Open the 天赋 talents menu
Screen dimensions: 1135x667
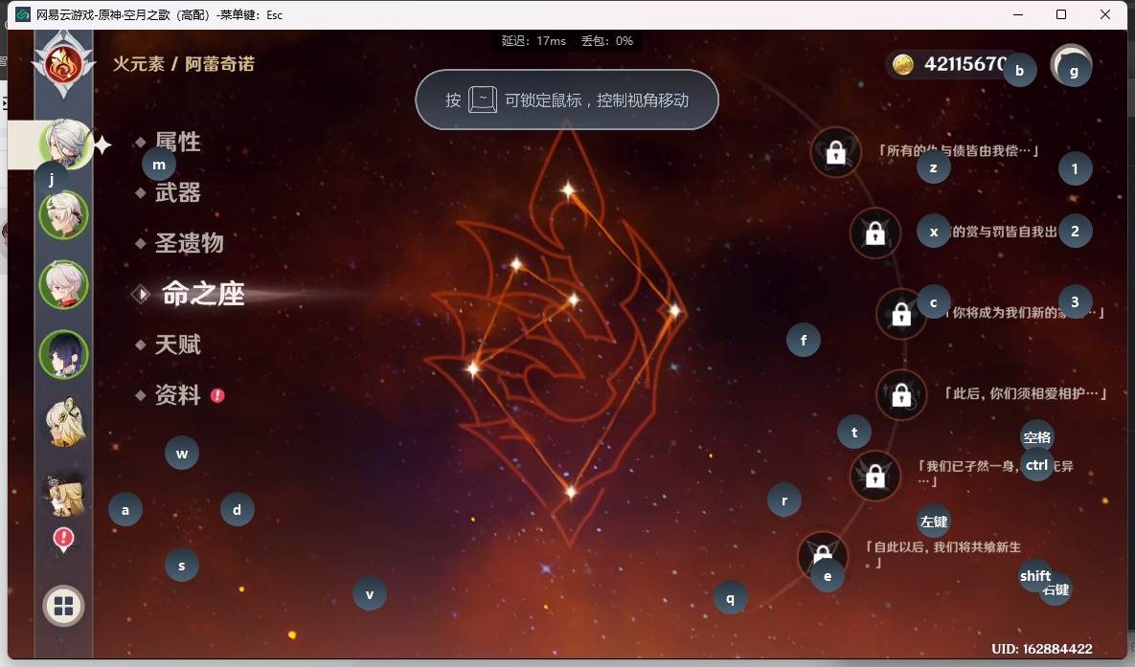pyautogui.click(x=177, y=345)
